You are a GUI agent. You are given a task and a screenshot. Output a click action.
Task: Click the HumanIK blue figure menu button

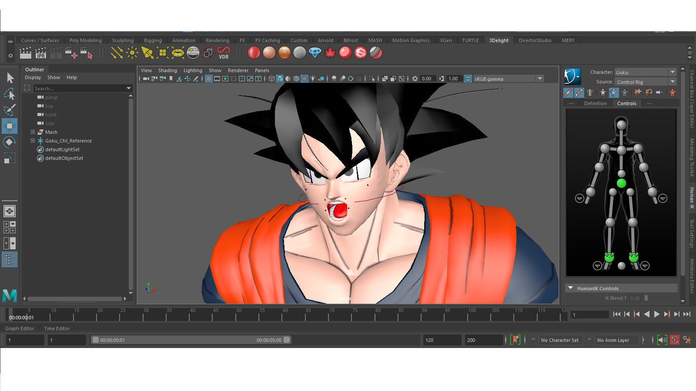(x=572, y=77)
